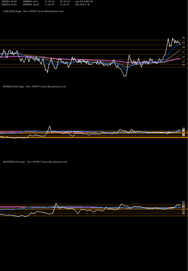Screen dimensions: 188x271
Task: Select the 50EMA value readout
Action: 8,5
